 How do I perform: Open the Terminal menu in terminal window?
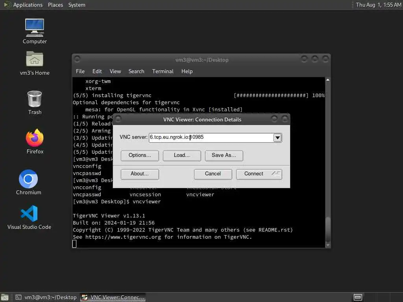coord(163,72)
